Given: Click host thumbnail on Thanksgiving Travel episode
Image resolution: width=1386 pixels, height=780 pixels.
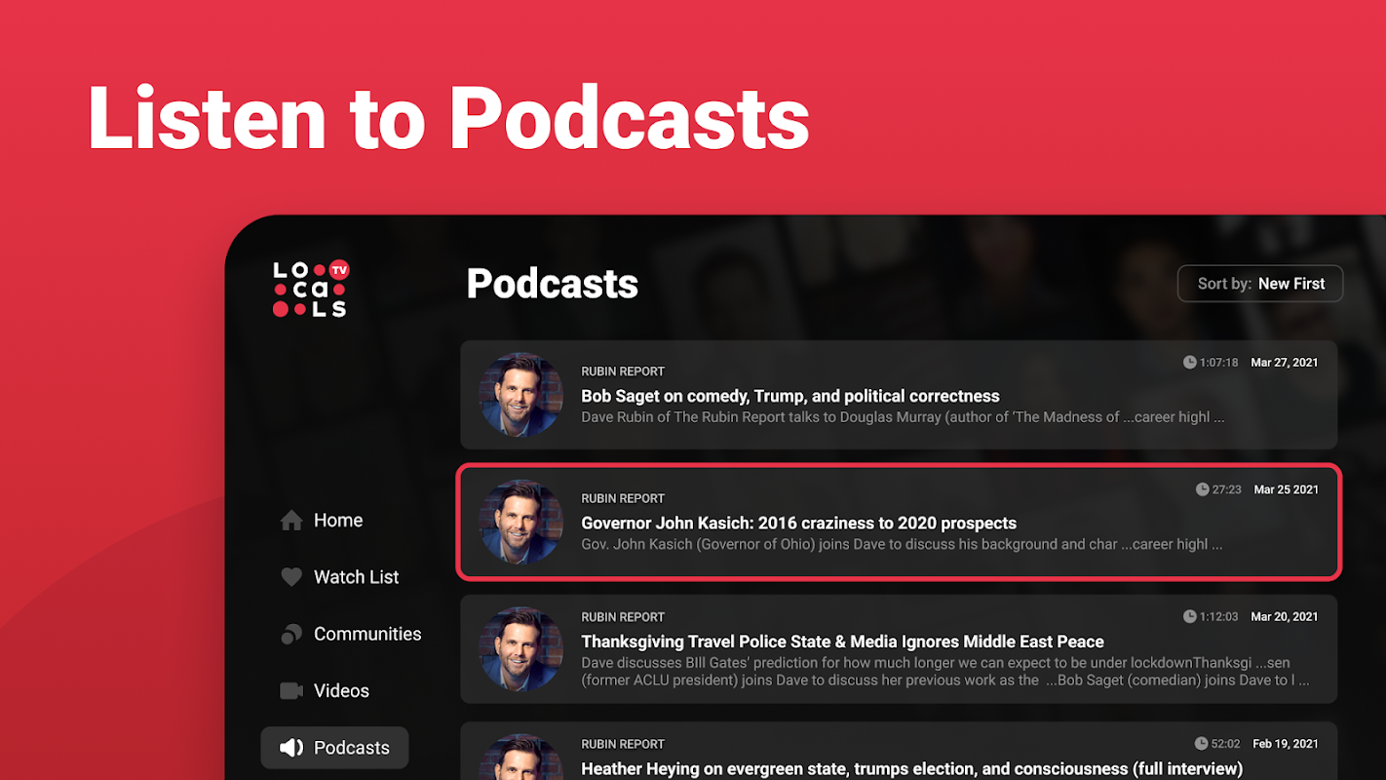Looking at the screenshot, I should pos(521,649).
